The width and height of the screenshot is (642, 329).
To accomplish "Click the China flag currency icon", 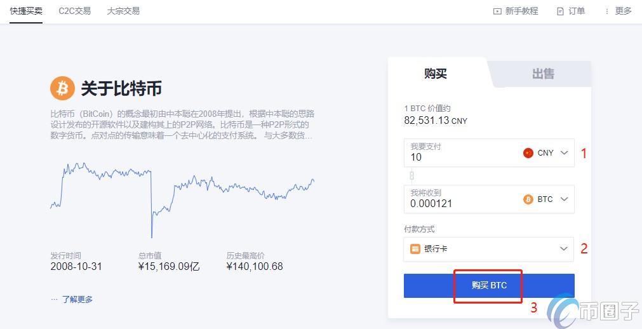I will pos(528,153).
